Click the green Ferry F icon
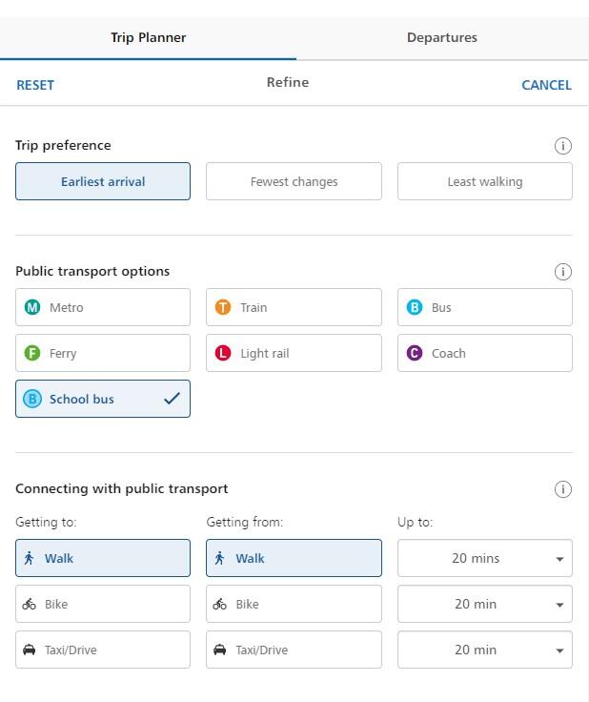 pyautogui.click(x=32, y=354)
